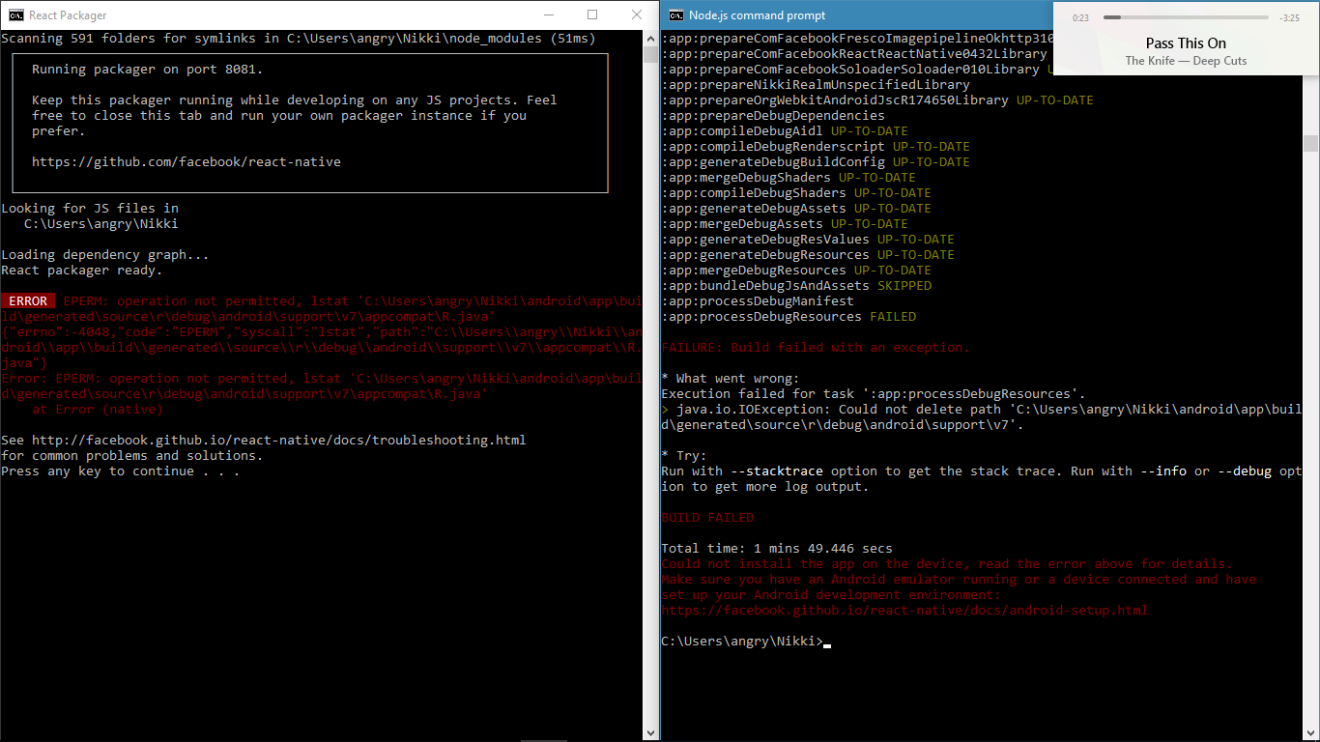Click the red "BUILD FAILED" line
The image size is (1320, 742).
[707, 518]
